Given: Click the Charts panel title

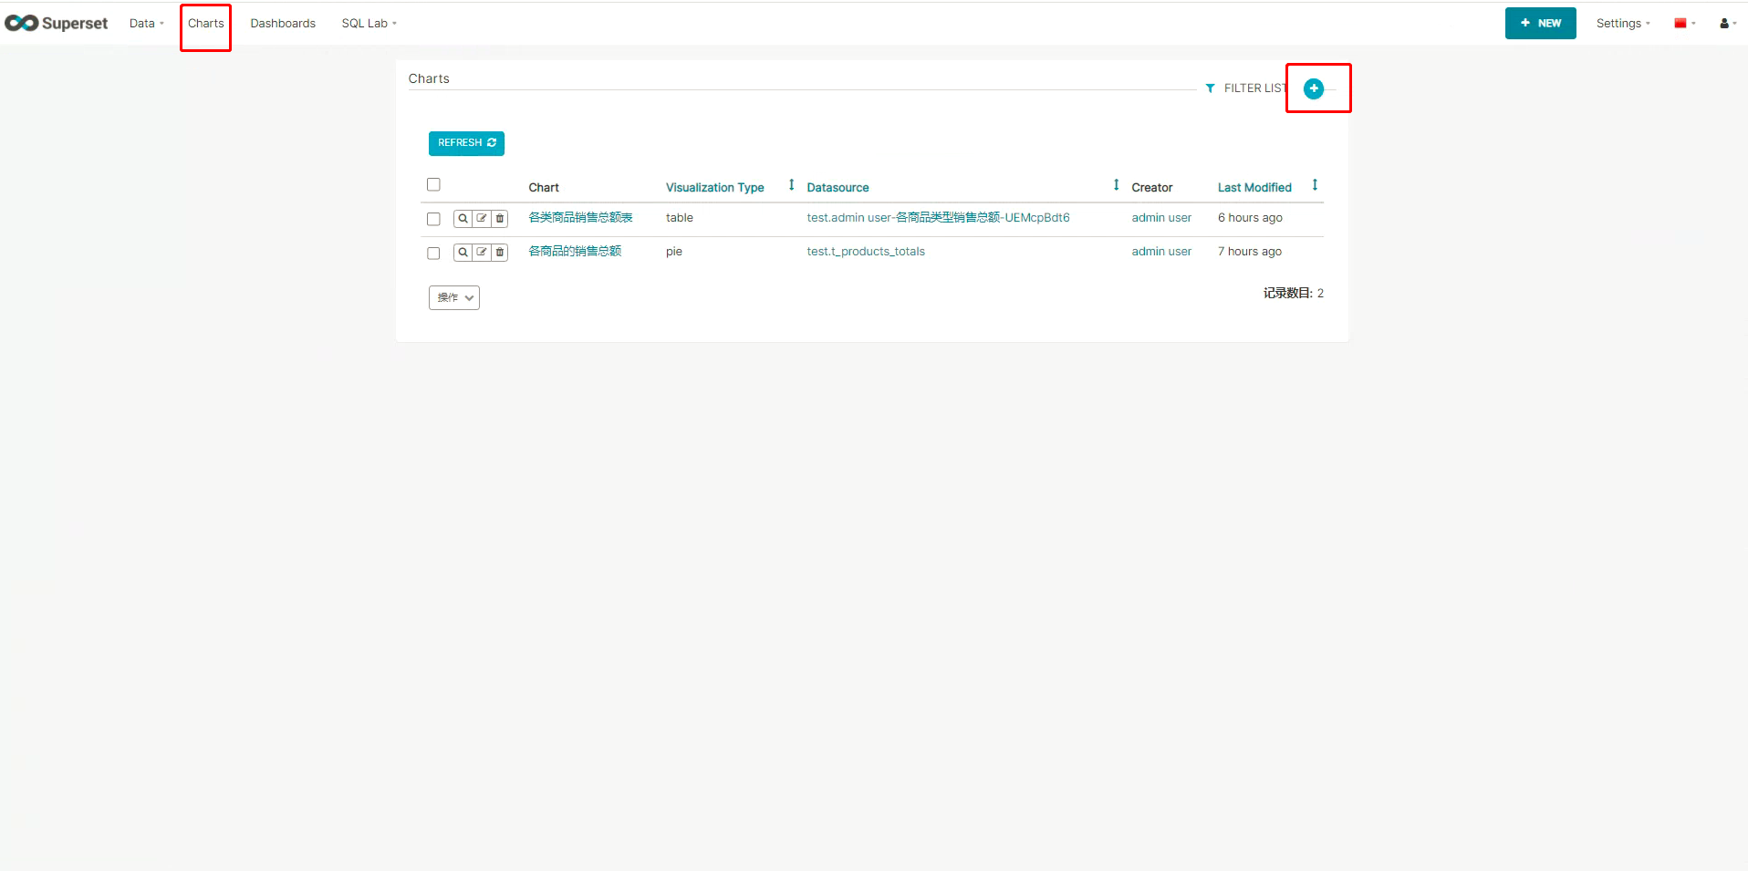Looking at the screenshot, I should (x=429, y=78).
